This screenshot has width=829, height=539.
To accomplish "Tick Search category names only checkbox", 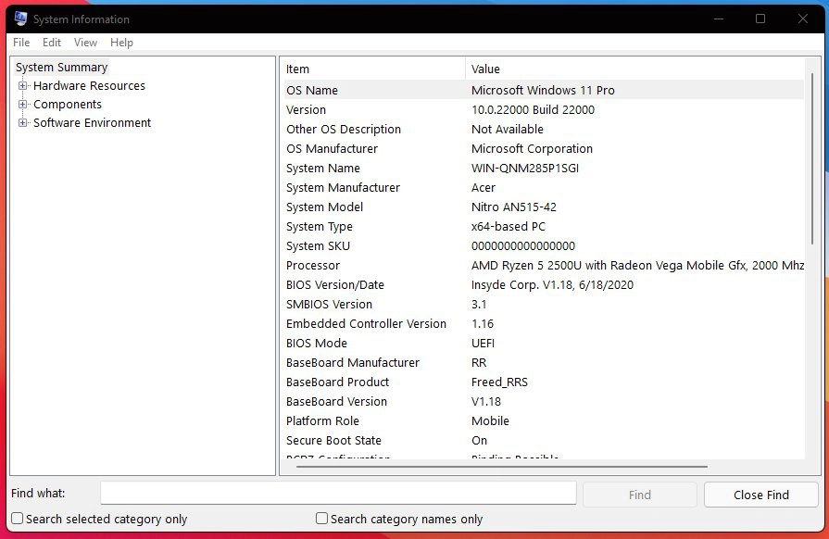I will pos(322,520).
